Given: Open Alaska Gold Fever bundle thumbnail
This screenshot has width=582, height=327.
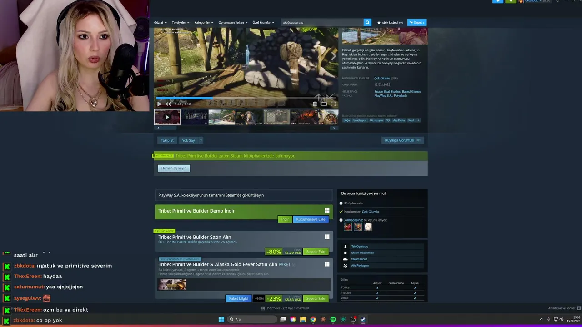Looking at the screenshot, I should [x=172, y=285].
